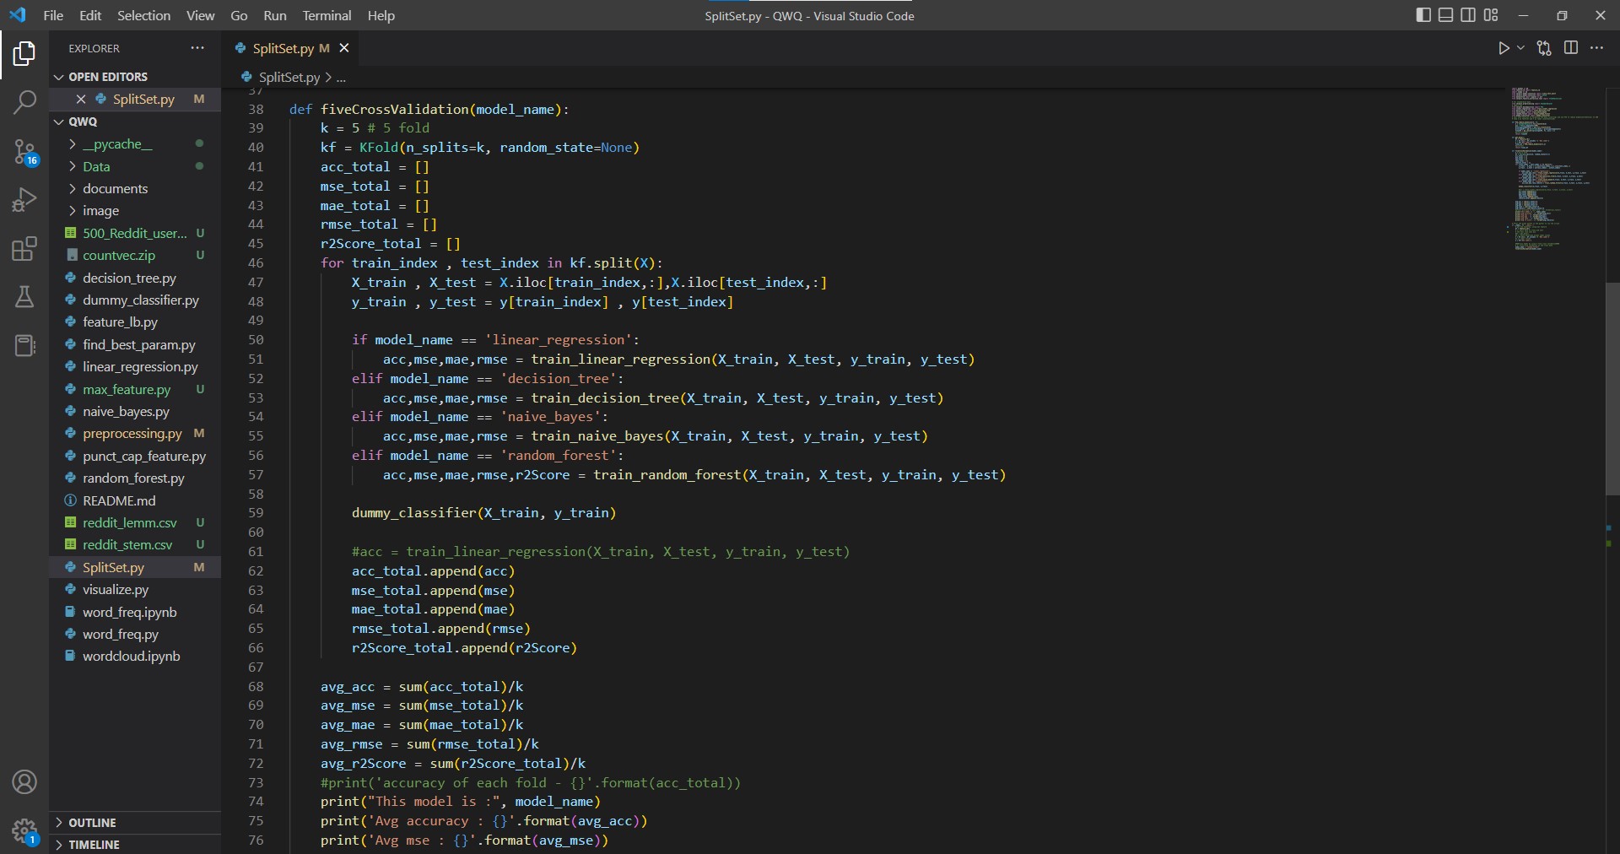The width and height of the screenshot is (1620, 854).
Task: Open Source Control view with 16 badge
Action: [x=24, y=152]
